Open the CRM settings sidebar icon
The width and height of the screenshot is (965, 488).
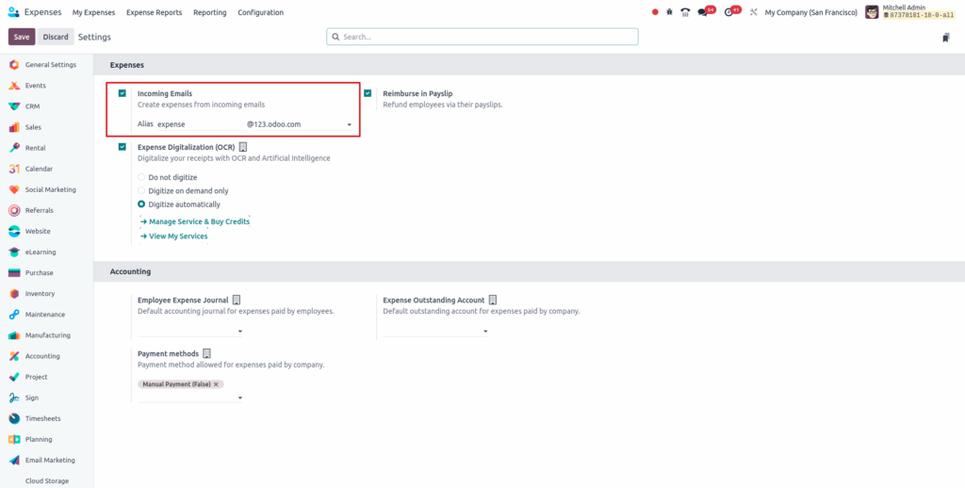[14, 106]
